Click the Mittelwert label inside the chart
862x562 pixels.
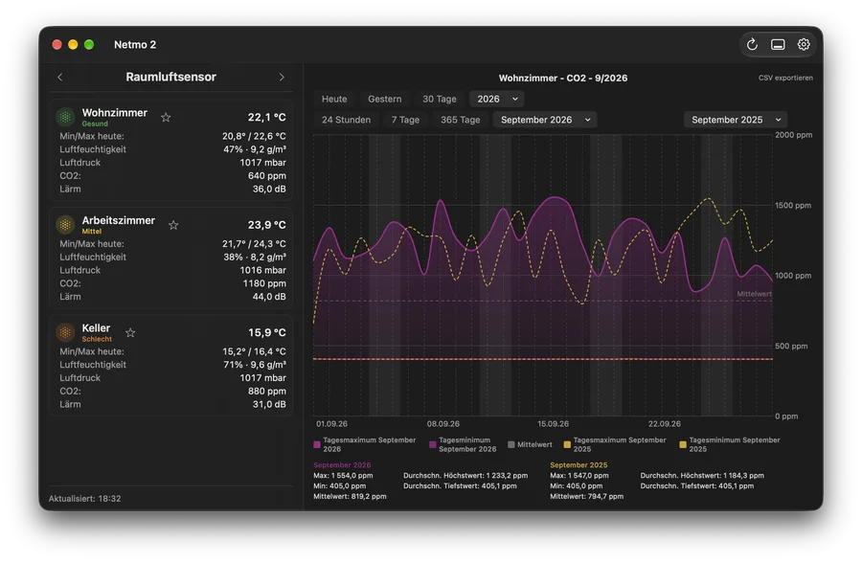(x=755, y=294)
